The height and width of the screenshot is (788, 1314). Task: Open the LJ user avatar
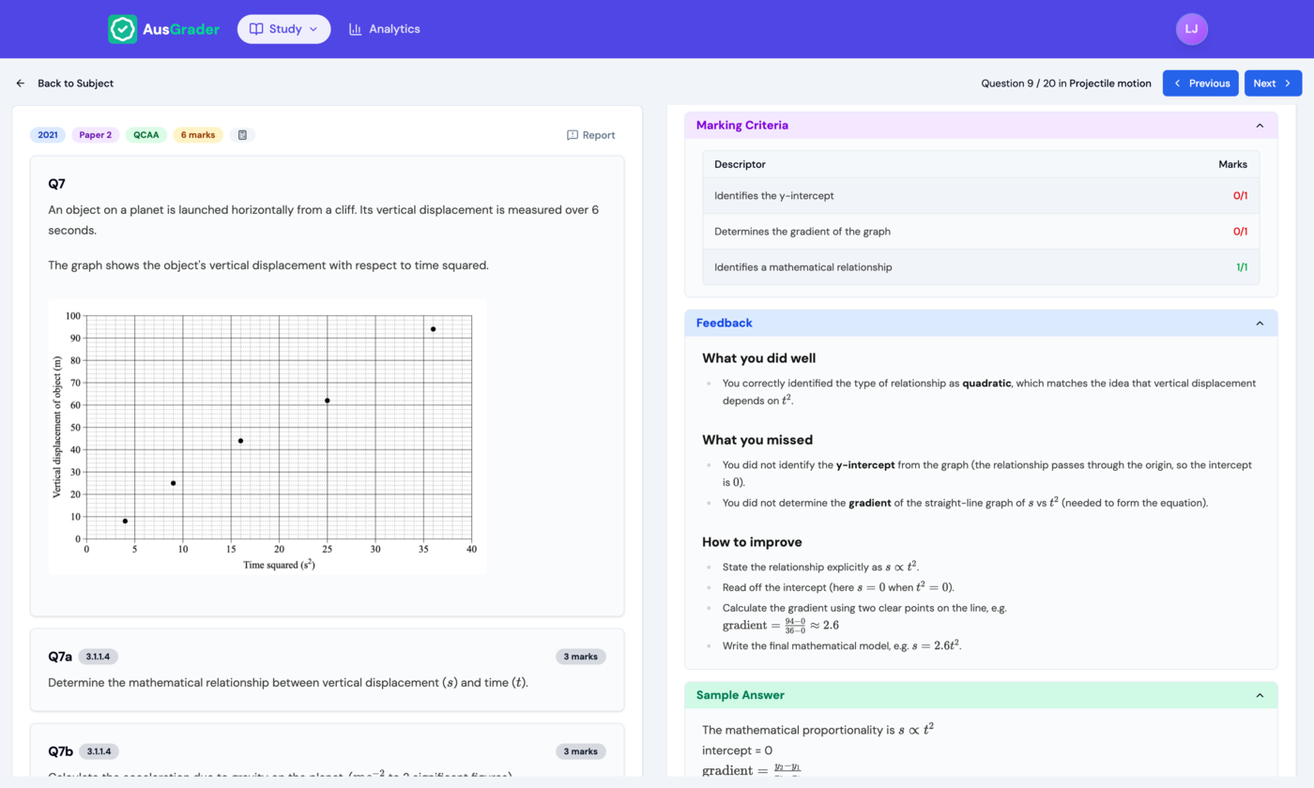coord(1191,29)
